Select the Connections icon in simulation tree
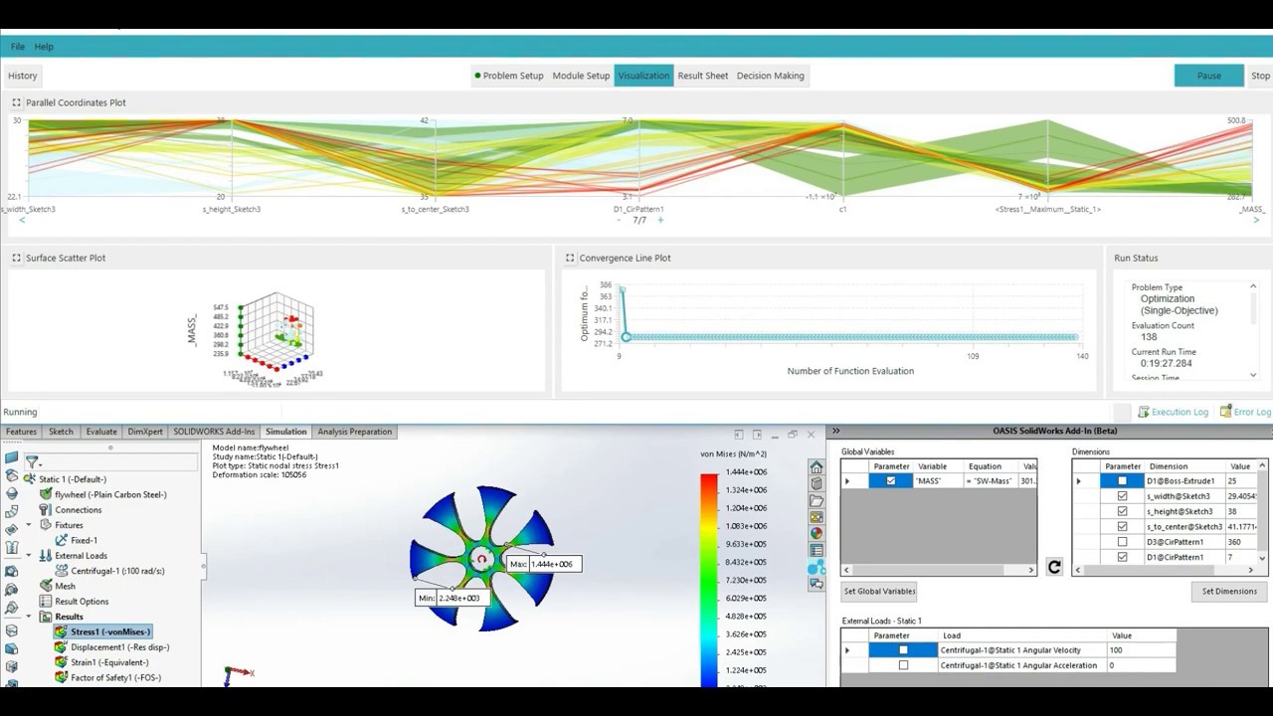The height and width of the screenshot is (716, 1273). (x=46, y=509)
